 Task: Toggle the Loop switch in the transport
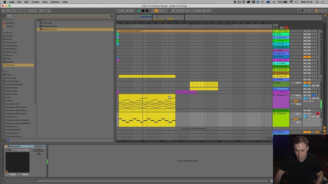(191, 11)
